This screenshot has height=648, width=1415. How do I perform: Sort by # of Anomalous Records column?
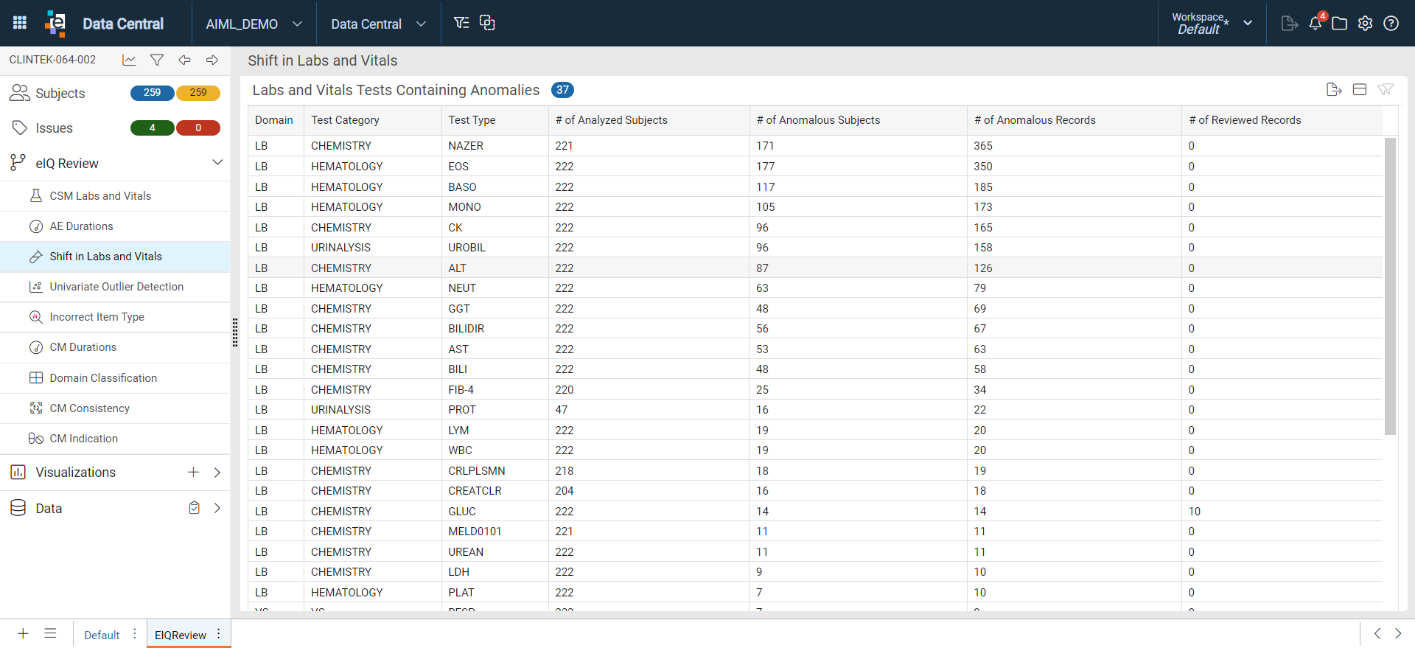click(x=1035, y=120)
